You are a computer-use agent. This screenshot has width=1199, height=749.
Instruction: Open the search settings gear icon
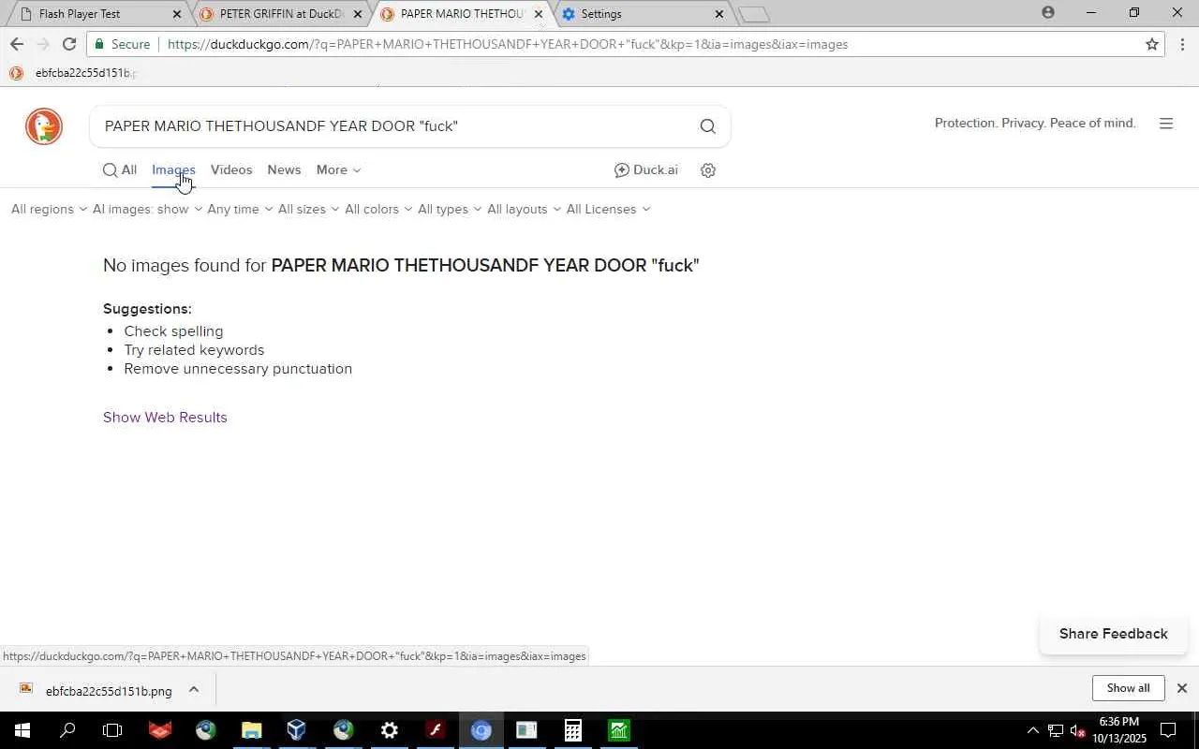[x=708, y=170]
